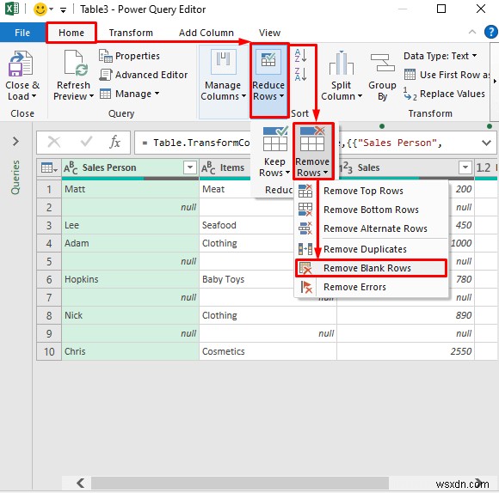The height and width of the screenshot is (493, 499).
Task: Choose Remove Blank Rows
Action: coord(371,268)
